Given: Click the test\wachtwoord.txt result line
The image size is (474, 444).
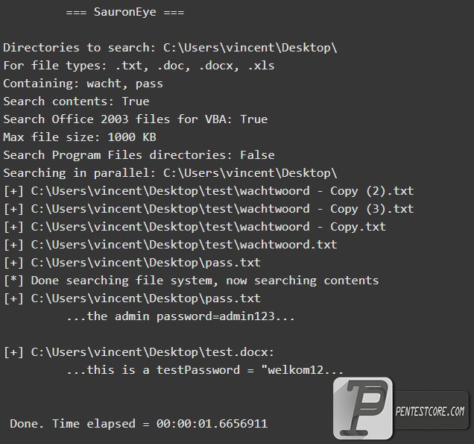Looking at the screenshot, I should 170,245.
